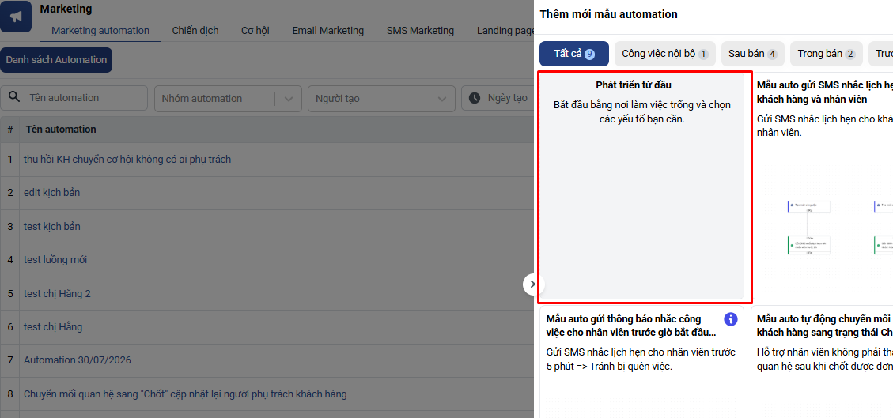Collapse the side panel with arrow button
893x418 pixels.
point(532,284)
